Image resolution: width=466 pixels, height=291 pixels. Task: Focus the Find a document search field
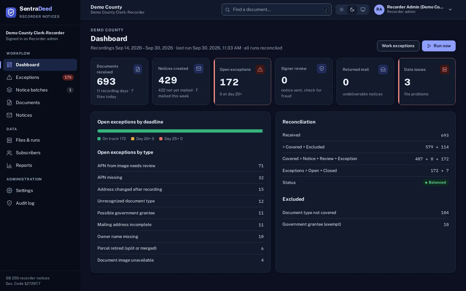click(277, 10)
